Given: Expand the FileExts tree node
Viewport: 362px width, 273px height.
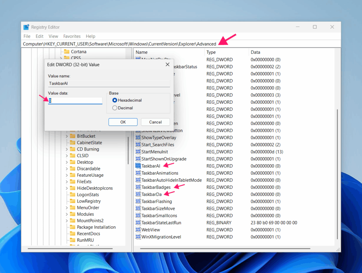Looking at the screenshot, I should pos(67,182).
